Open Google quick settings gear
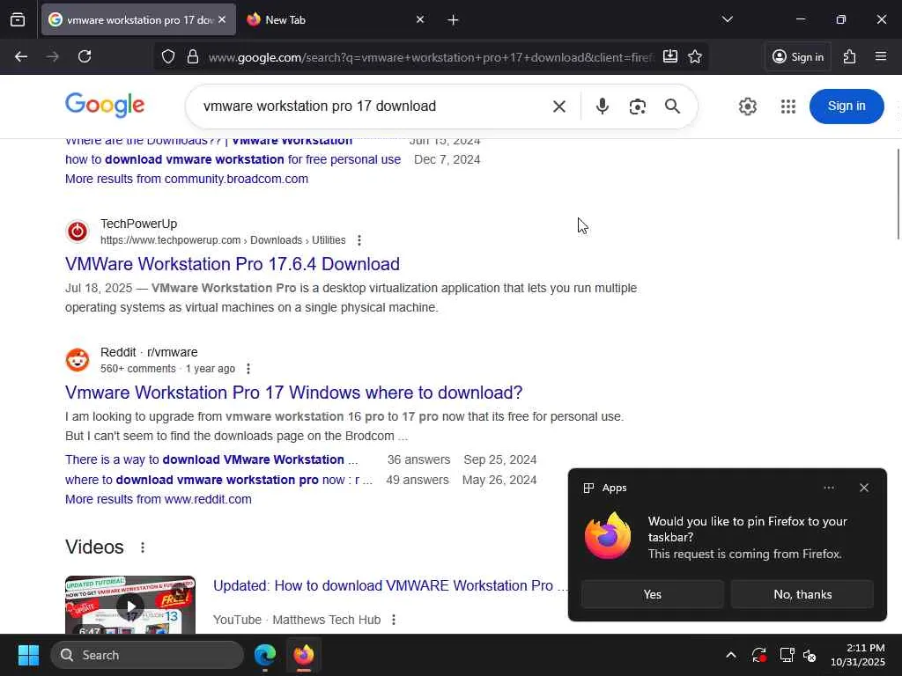902x676 pixels. click(747, 107)
